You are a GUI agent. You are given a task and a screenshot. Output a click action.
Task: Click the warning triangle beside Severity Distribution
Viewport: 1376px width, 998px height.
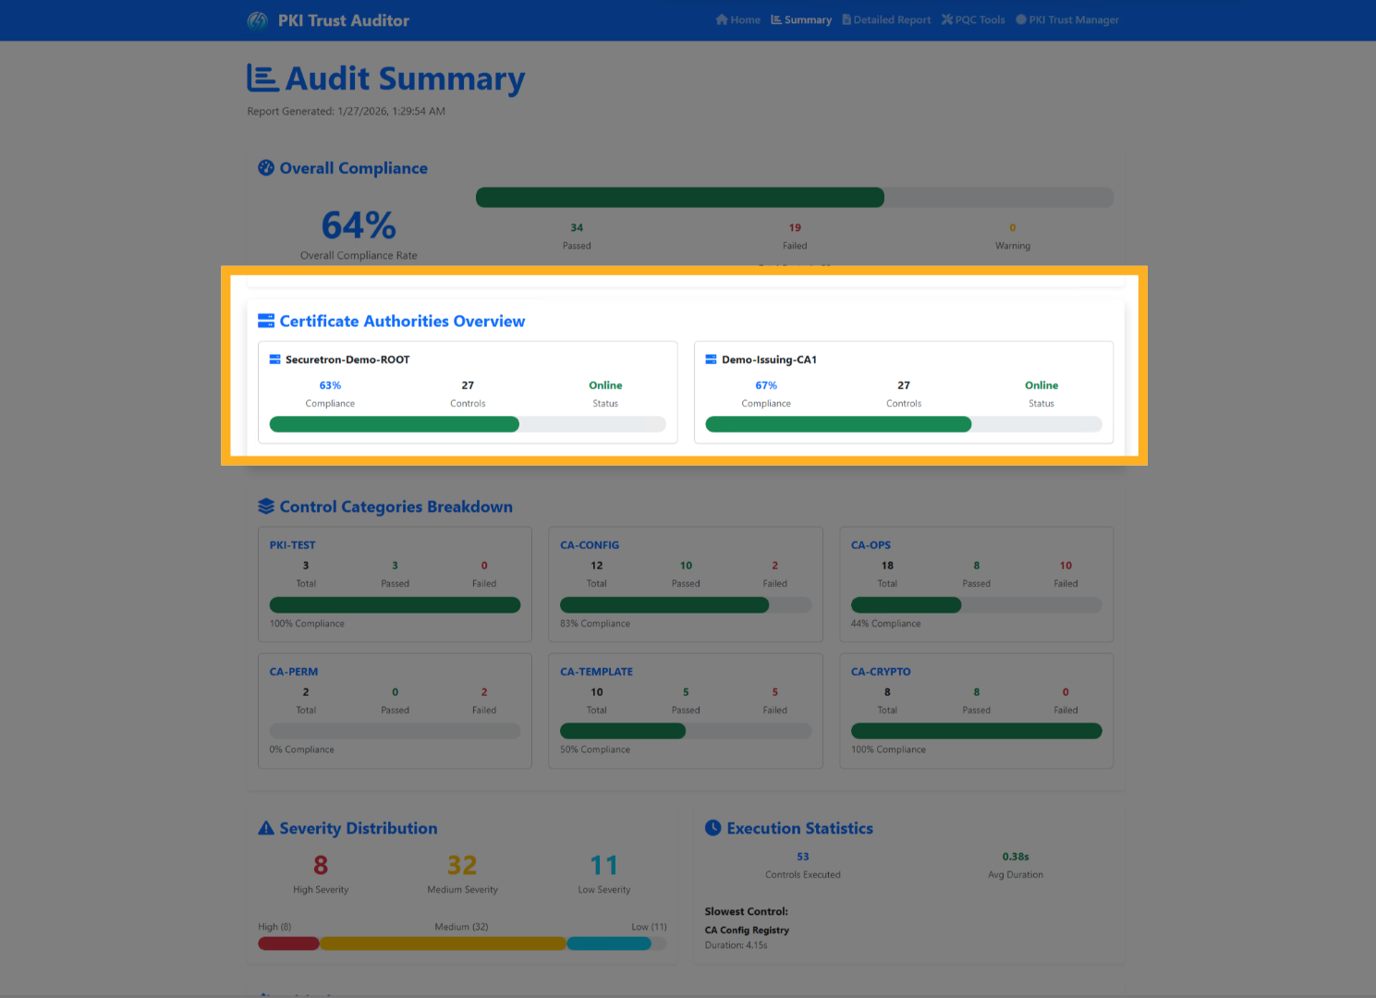click(x=266, y=827)
